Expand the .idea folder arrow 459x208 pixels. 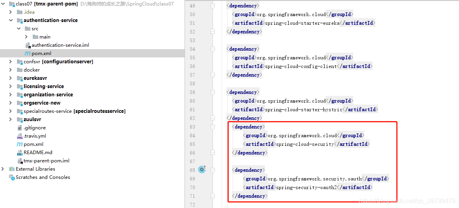[x=11, y=12]
